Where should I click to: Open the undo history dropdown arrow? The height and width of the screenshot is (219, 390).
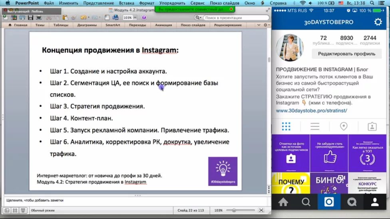89,18
